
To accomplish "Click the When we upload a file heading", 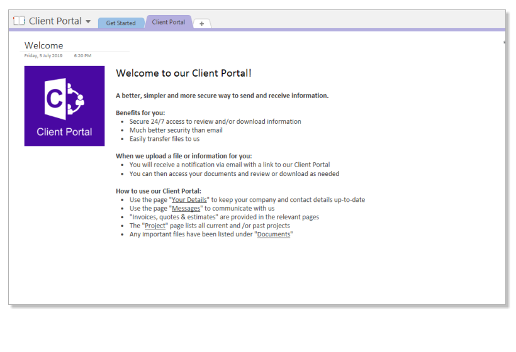I will tap(184, 156).
